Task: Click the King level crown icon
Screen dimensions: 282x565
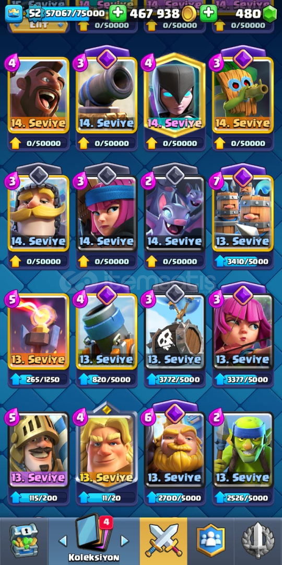Action: tap(14, 13)
